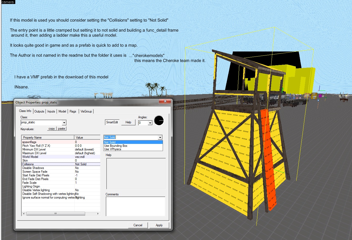Choose 'Use VPhysics' option
The width and height of the screenshot is (352, 240).
tap(113, 149)
